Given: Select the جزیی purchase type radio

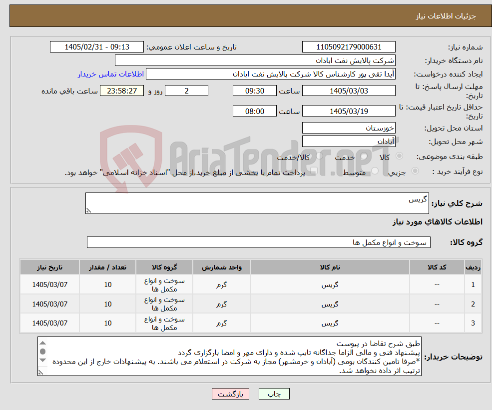Looking at the screenshot, I should coord(415,171).
